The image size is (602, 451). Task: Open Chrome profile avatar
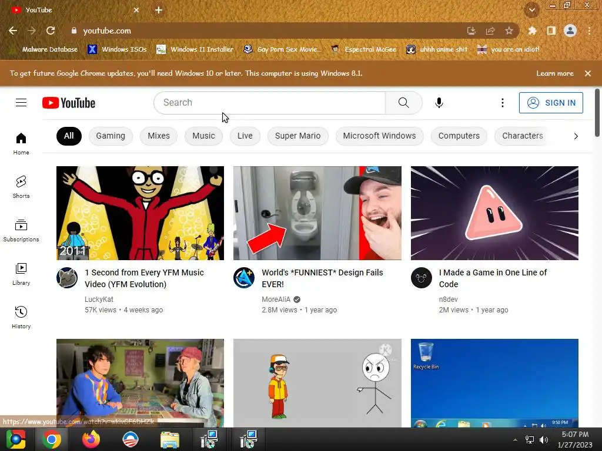click(570, 31)
